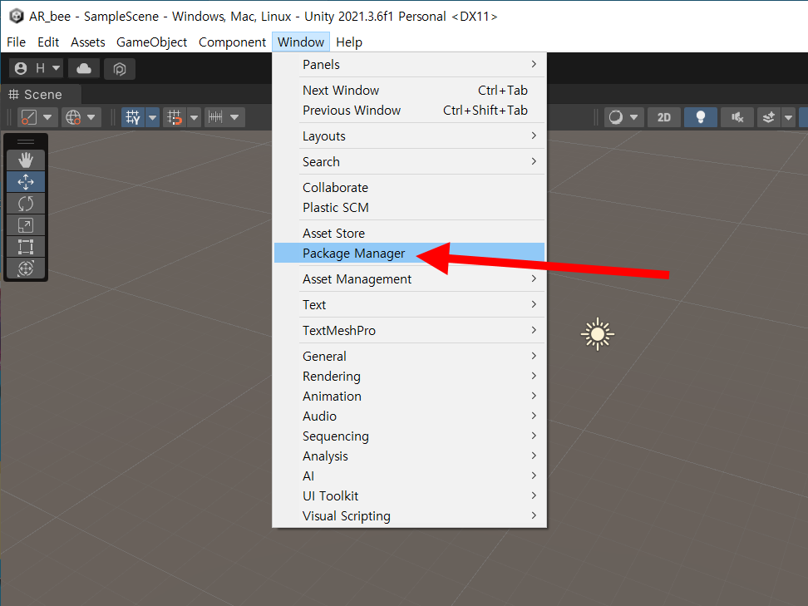The width and height of the screenshot is (808, 606).
Task: Click the Unity logo in title bar
Action: click(x=17, y=16)
